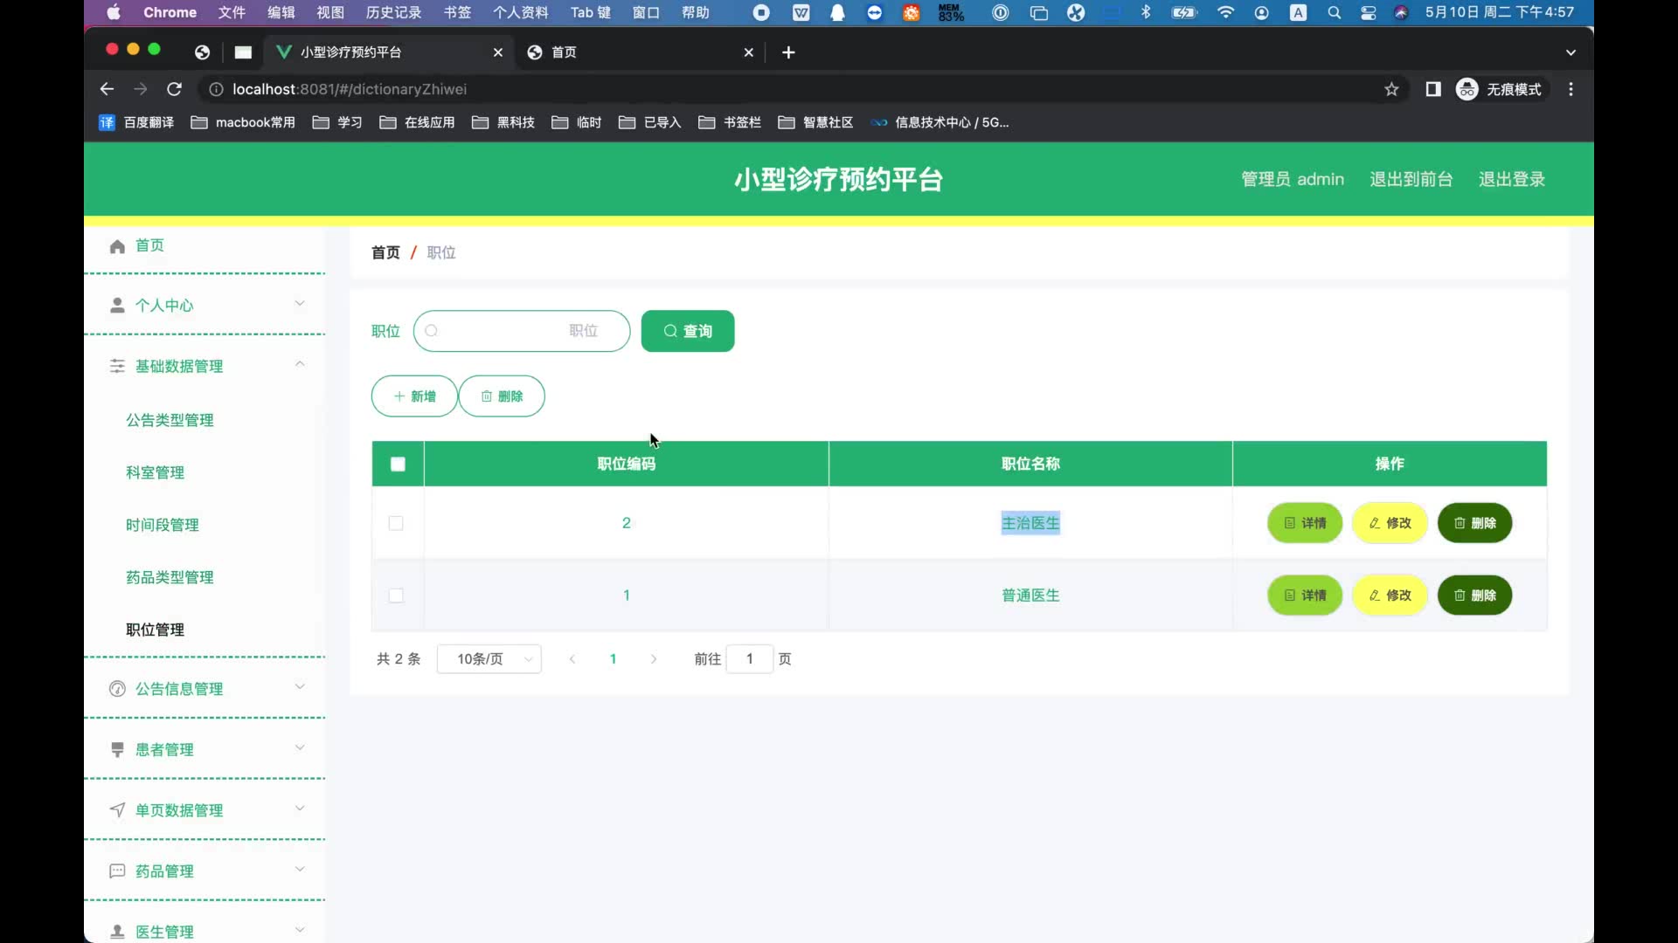
Task: Click the Bluetooth menu bar icon
Action: [1146, 12]
